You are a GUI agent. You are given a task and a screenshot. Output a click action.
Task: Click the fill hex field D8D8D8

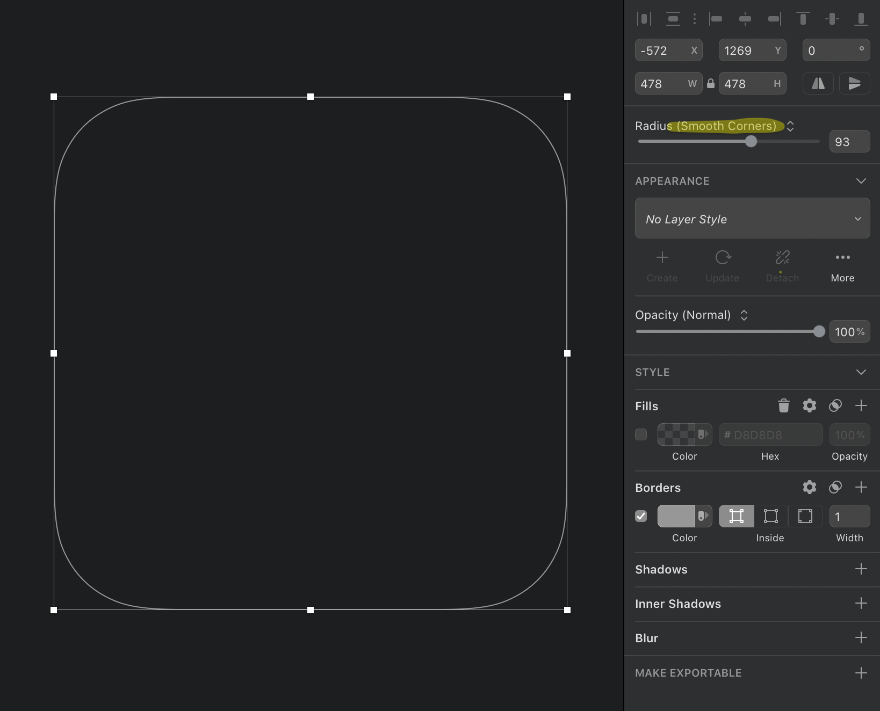[x=771, y=434]
